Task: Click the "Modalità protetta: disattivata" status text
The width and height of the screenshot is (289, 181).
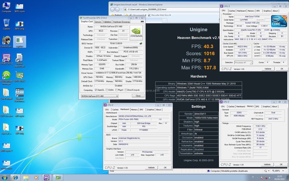Action: [234, 171]
